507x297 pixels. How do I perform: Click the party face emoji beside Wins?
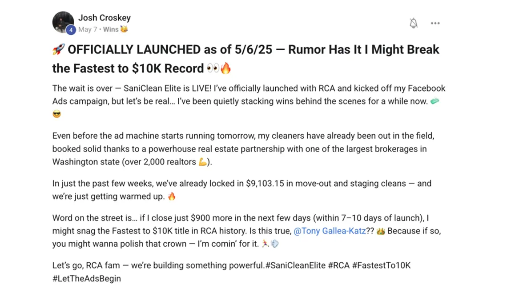pos(124,29)
